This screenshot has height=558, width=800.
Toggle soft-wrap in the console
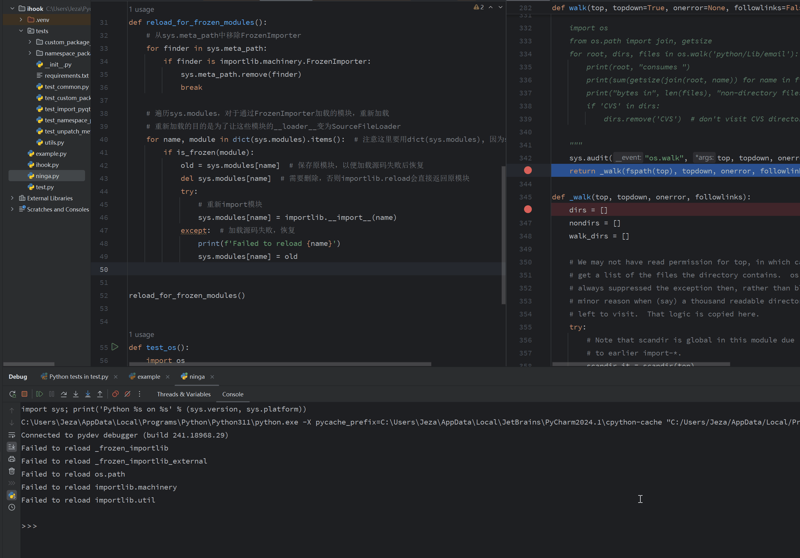point(12,435)
